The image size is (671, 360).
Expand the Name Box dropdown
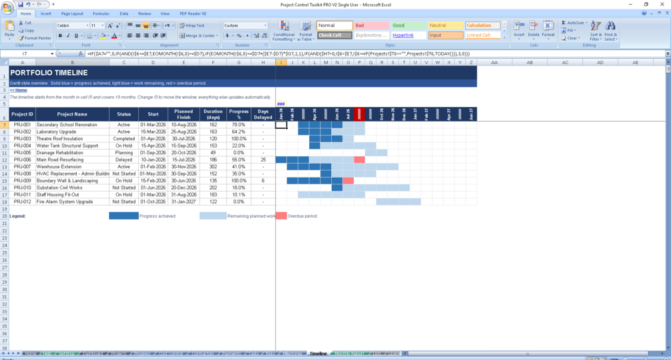[52, 54]
